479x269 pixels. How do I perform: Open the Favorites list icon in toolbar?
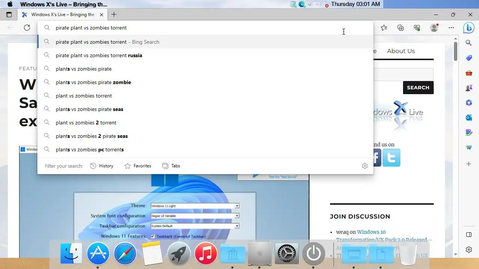pyautogui.click(x=384, y=28)
